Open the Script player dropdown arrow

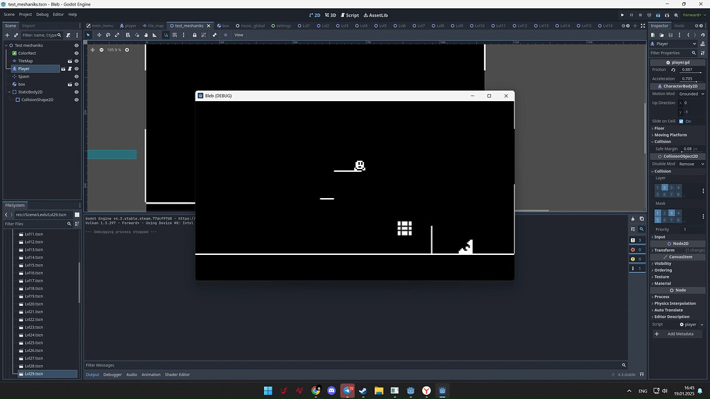(x=702, y=324)
